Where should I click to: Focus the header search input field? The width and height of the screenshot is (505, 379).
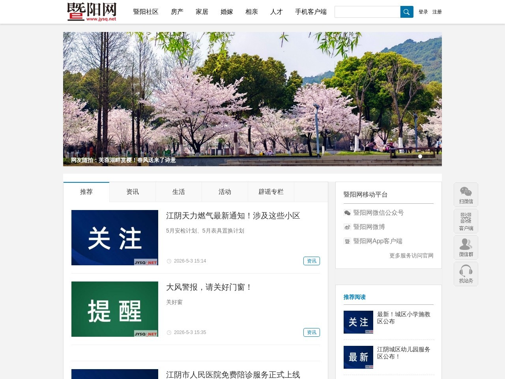coord(367,12)
